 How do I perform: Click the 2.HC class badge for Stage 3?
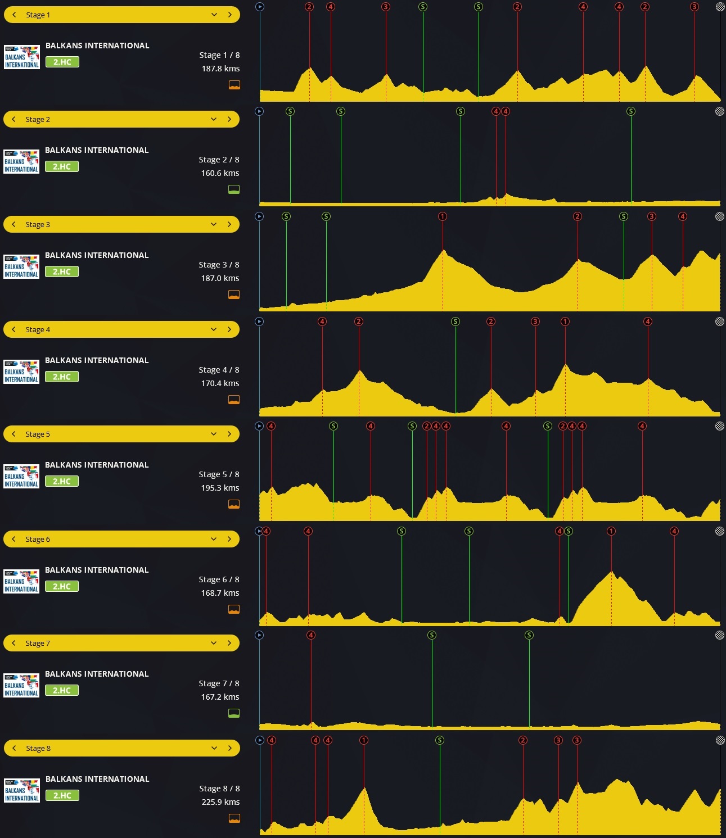62,271
